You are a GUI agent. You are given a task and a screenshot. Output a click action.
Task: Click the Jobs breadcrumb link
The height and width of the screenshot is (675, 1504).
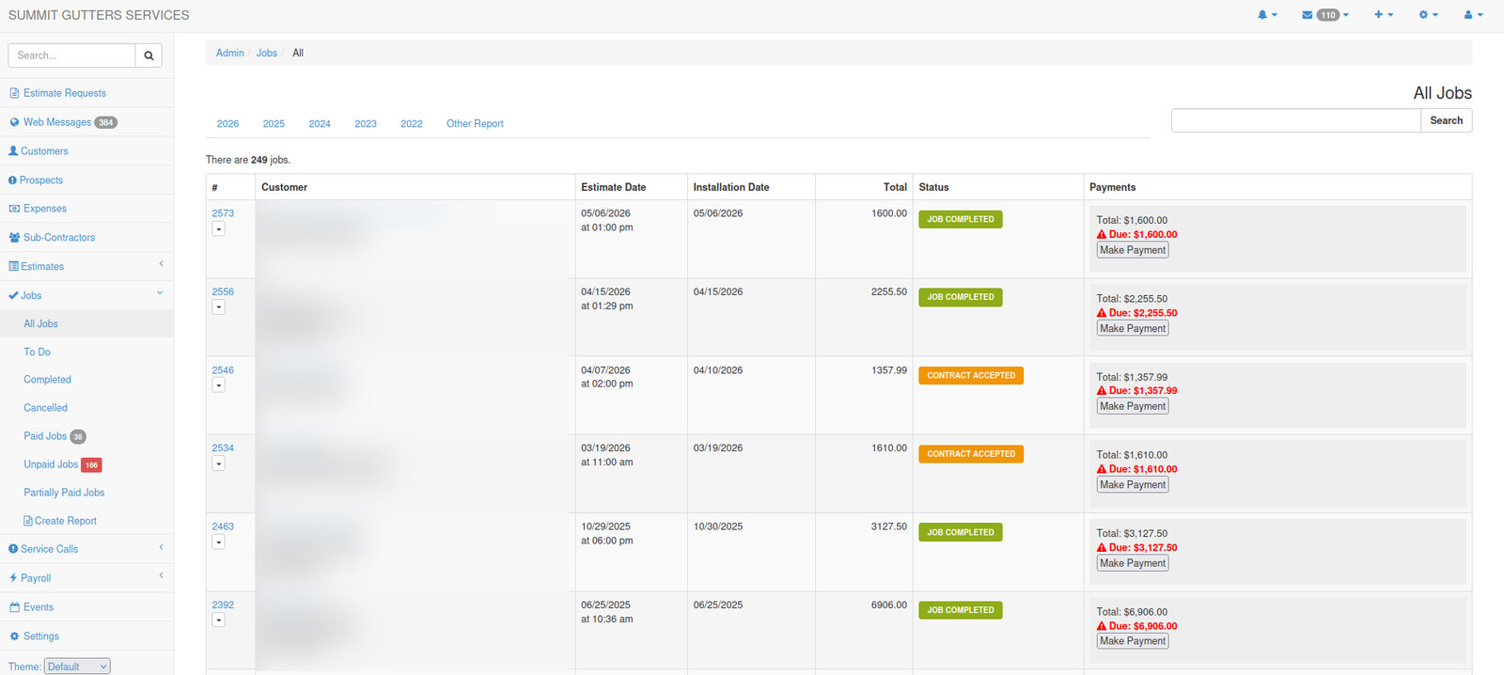pos(267,54)
